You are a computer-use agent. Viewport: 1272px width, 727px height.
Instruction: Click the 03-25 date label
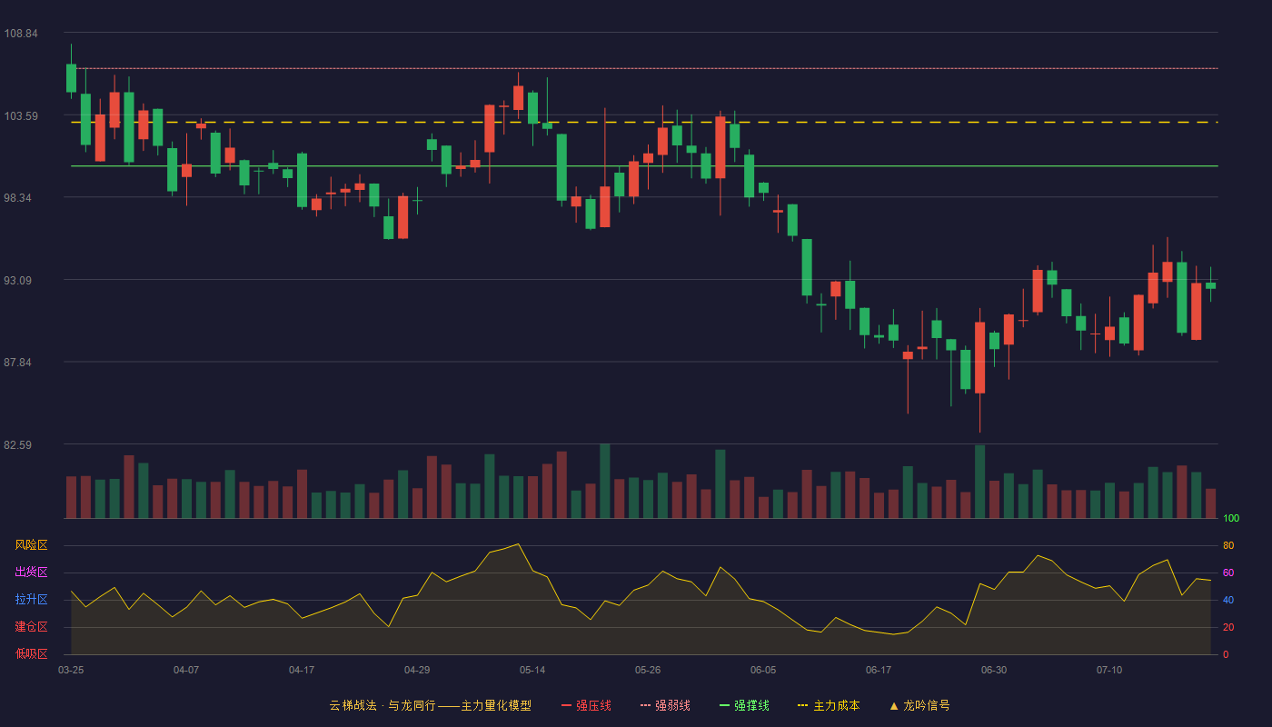[71, 670]
